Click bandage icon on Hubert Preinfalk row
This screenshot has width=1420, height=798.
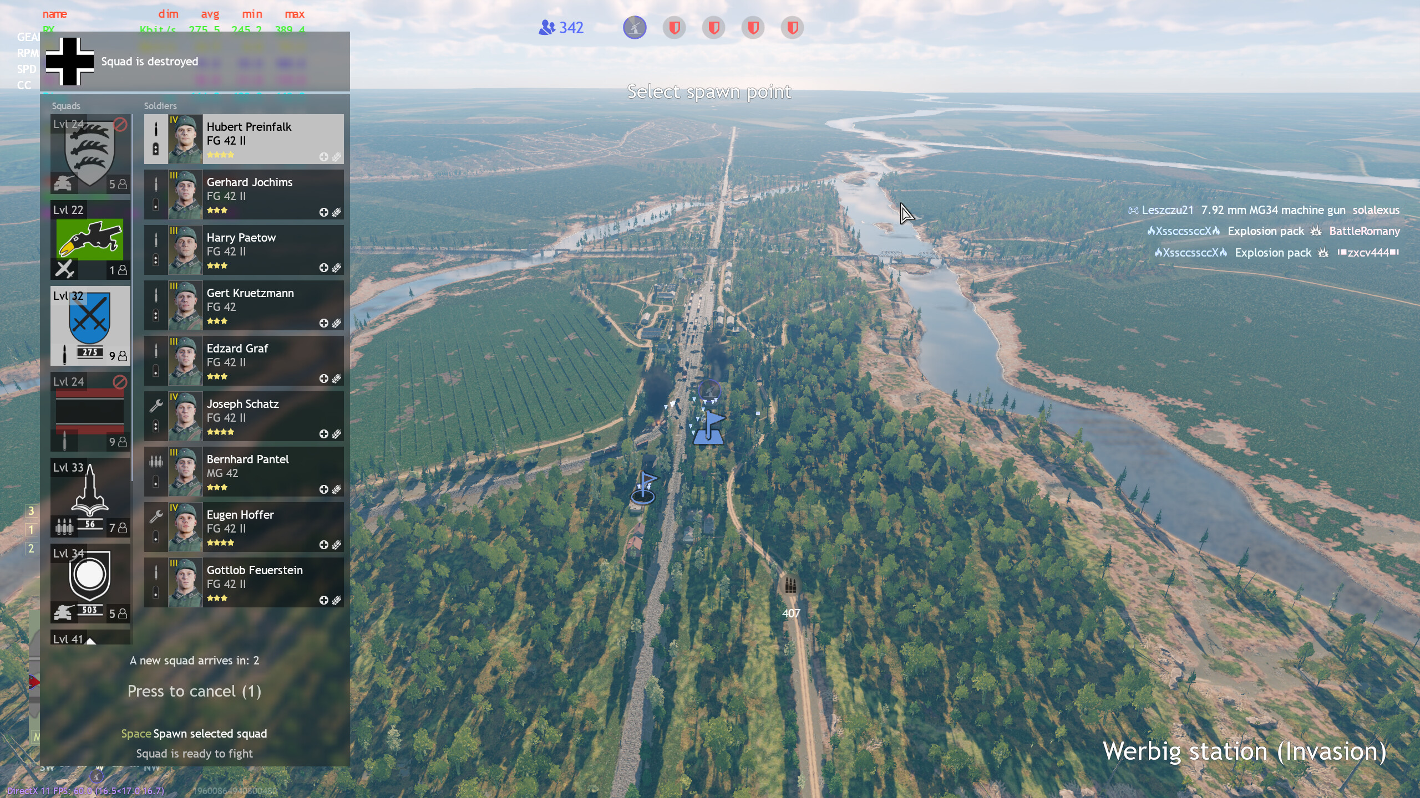pos(337,157)
